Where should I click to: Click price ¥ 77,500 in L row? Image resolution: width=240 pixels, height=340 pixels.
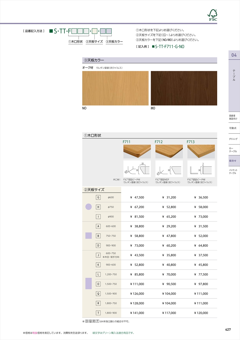(201, 274)
